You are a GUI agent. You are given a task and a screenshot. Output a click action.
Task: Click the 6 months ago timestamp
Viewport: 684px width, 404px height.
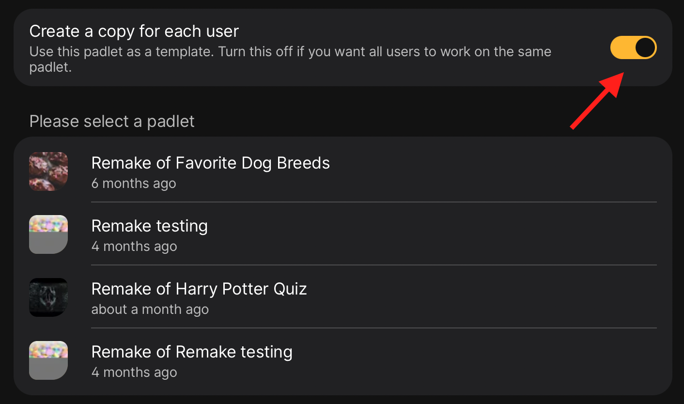pos(134,184)
